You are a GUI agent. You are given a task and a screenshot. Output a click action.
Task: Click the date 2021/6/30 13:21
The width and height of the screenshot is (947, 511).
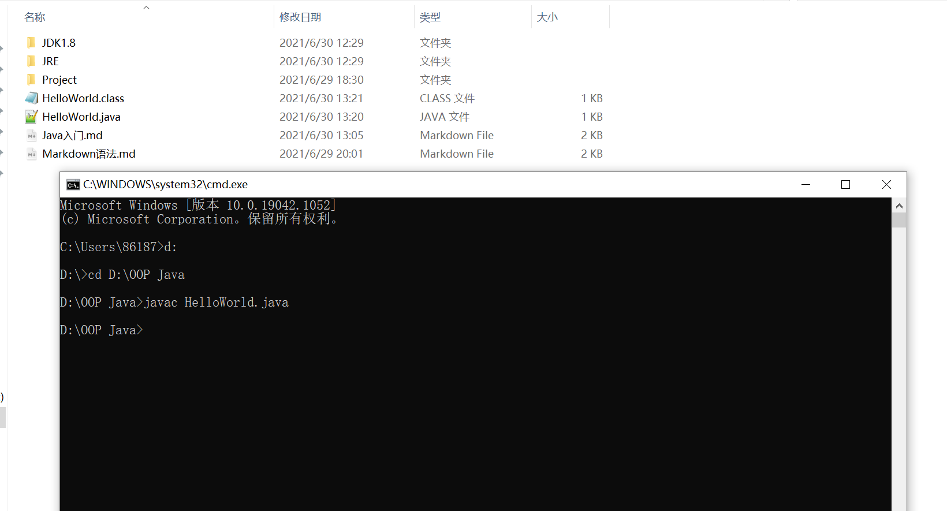(x=322, y=98)
